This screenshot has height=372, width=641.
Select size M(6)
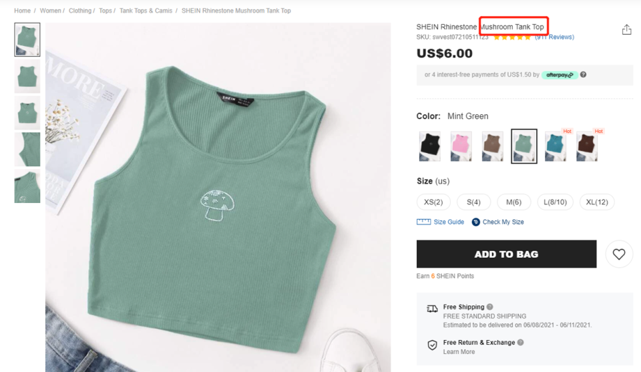pyautogui.click(x=513, y=202)
